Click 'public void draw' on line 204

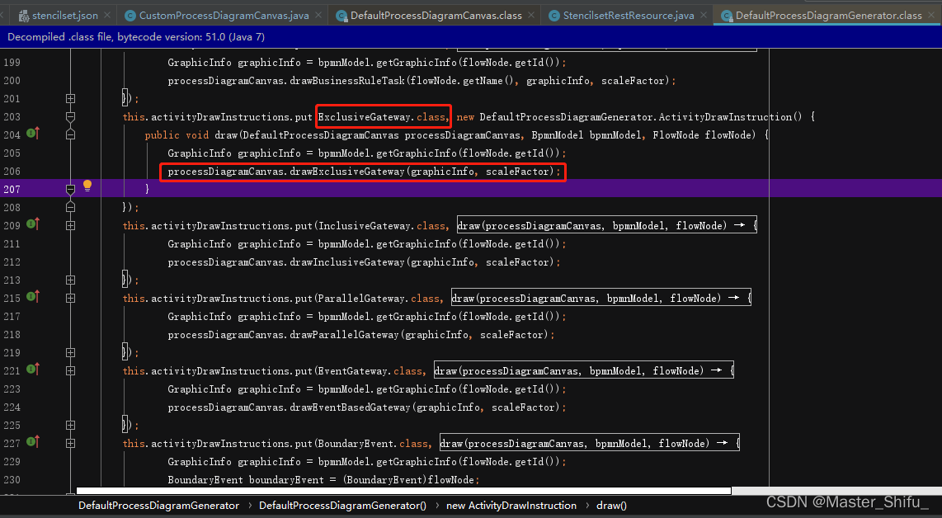(x=191, y=134)
